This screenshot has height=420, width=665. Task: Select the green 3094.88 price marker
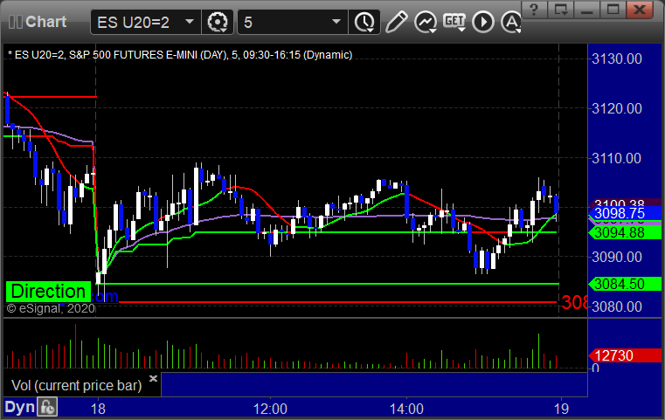[625, 232]
